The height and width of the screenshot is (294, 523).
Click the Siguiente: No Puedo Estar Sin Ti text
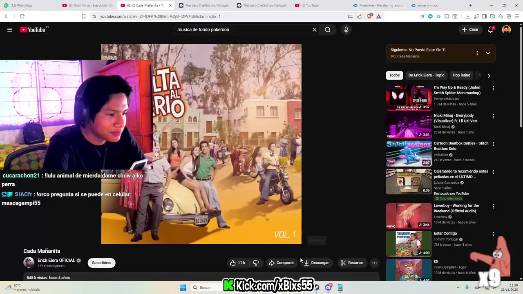click(x=418, y=50)
